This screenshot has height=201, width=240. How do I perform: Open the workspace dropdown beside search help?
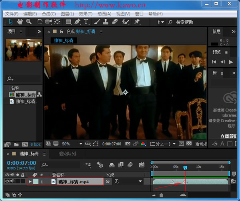161,22
